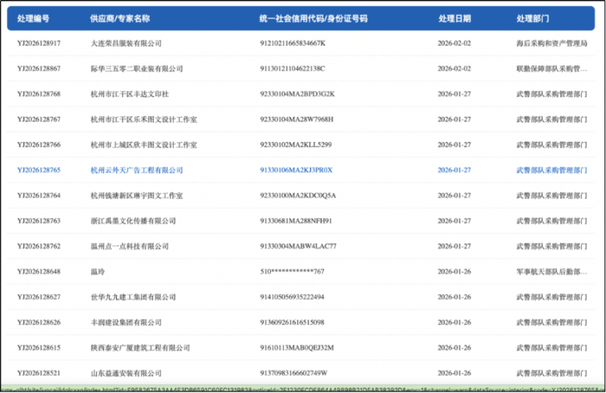Select credit code 91130121104622138C
The image size is (606, 393).
tap(293, 68)
